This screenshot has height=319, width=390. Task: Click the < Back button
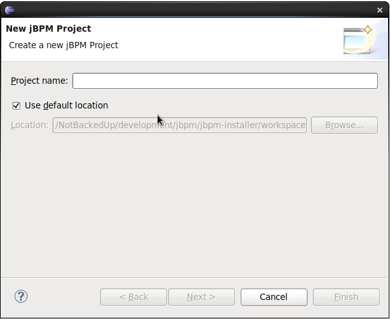(x=133, y=297)
